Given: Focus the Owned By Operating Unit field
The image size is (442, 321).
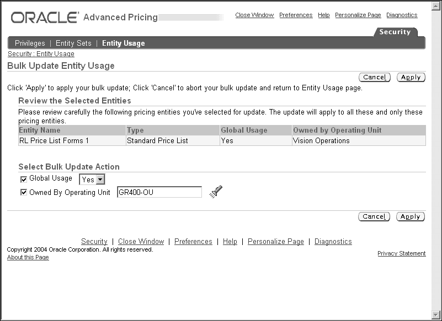Looking at the screenshot, I should coord(159,192).
